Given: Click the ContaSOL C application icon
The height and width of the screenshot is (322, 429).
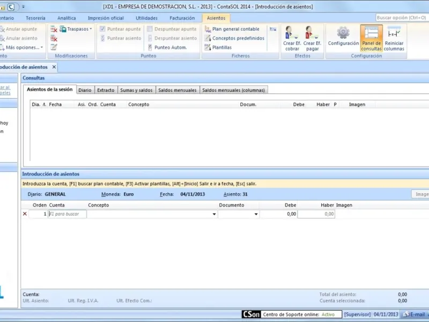Looking at the screenshot, I should [x=11, y=7].
